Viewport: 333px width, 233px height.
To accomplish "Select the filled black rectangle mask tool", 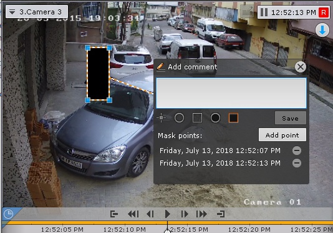I will (x=233, y=117).
